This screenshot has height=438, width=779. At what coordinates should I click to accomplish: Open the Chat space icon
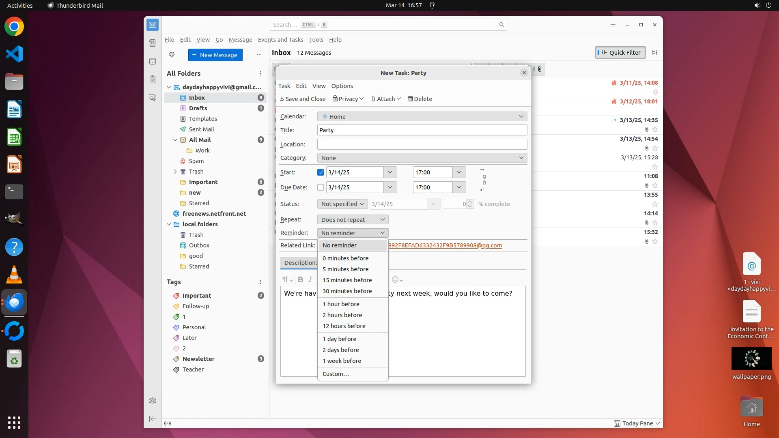[153, 98]
